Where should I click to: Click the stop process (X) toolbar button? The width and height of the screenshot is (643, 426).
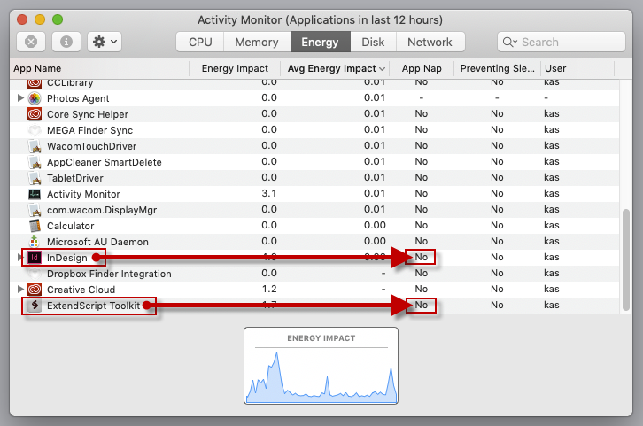(x=31, y=42)
